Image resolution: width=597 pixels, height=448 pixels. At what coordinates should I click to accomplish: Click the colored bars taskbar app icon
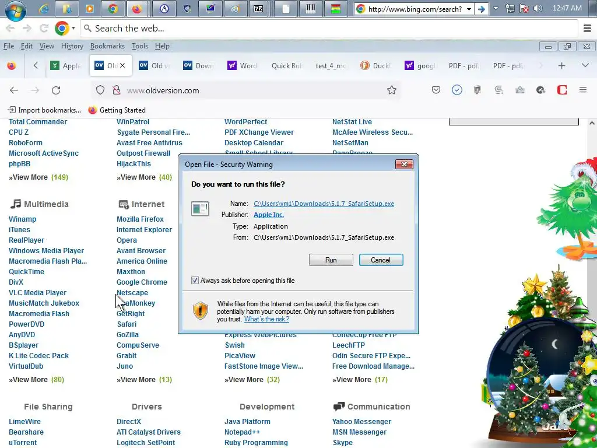tap(335, 8)
